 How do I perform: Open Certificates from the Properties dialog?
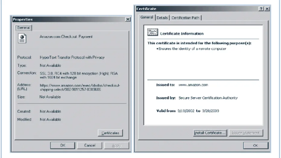coord(111,133)
